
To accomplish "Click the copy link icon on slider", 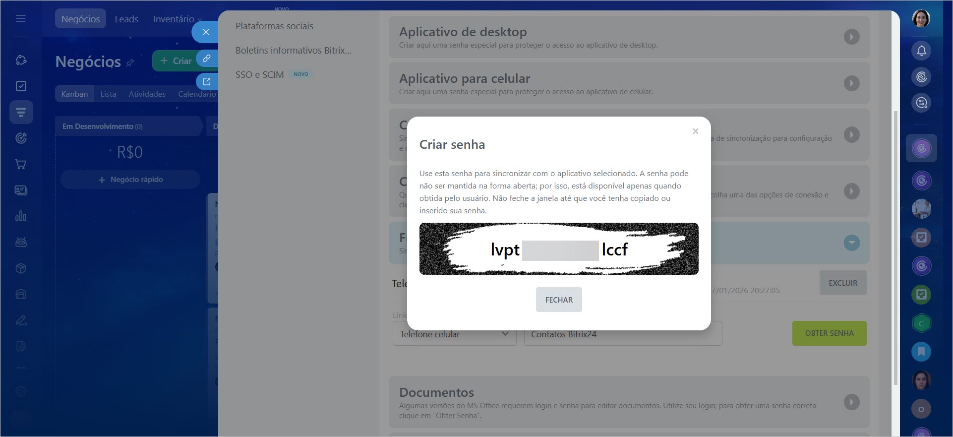I will [x=207, y=59].
